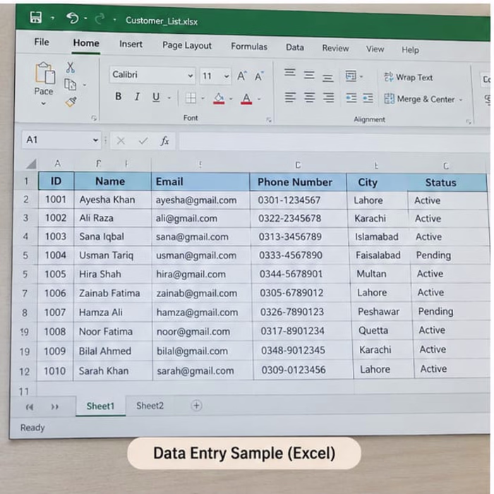Click the Paste clipboard icon

(45, 73)
